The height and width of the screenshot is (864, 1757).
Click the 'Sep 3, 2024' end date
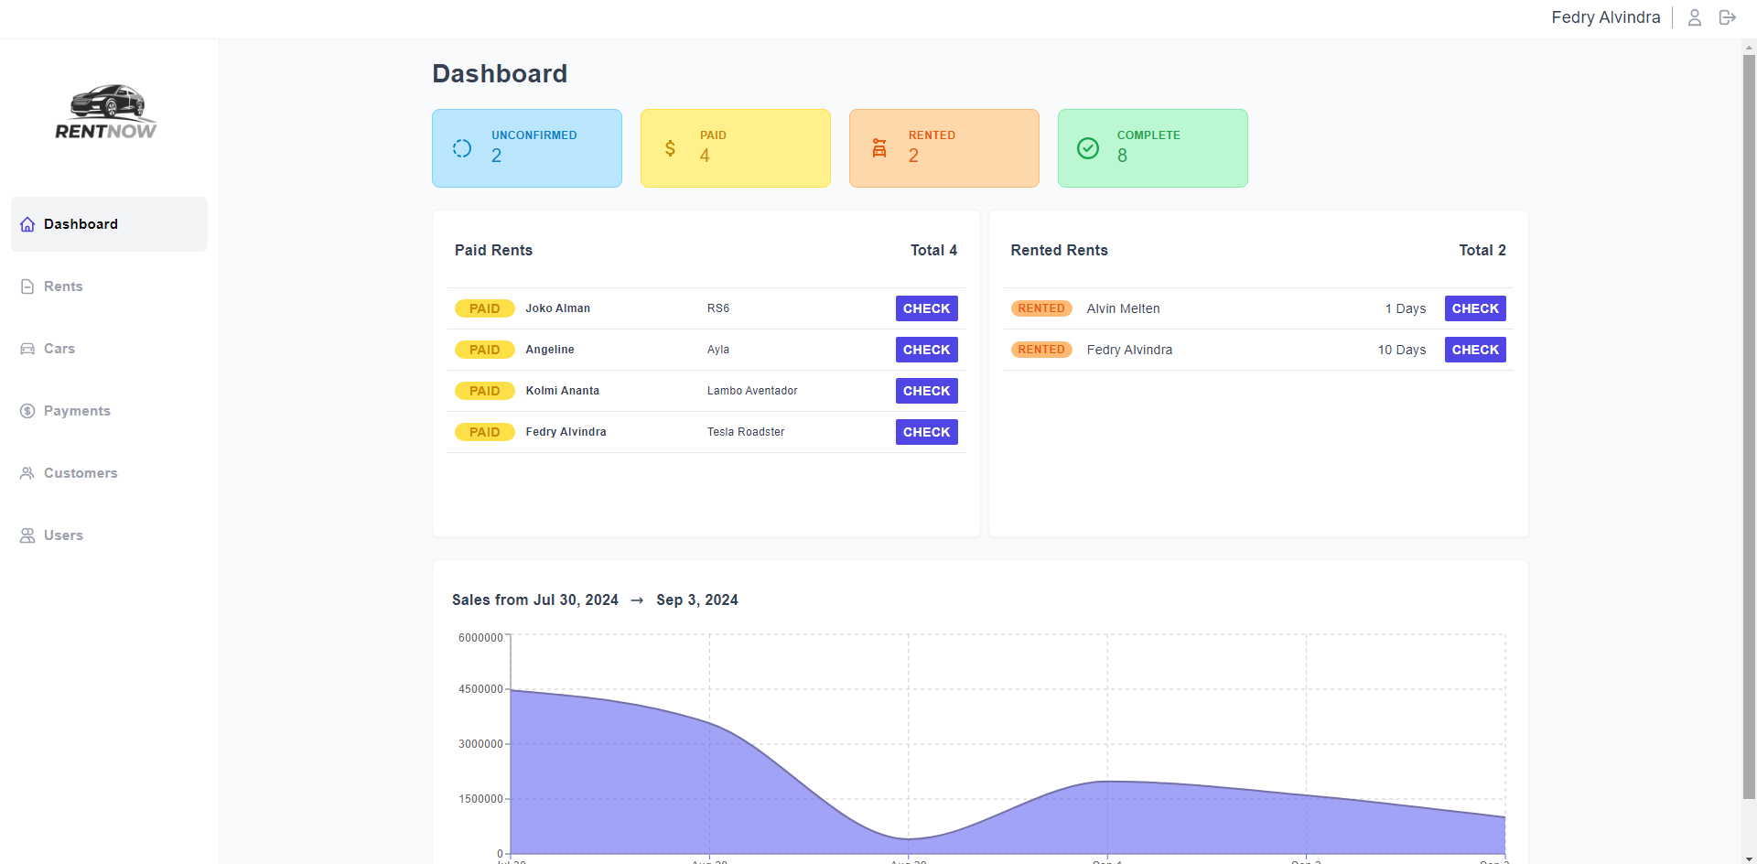coord(697,600)
